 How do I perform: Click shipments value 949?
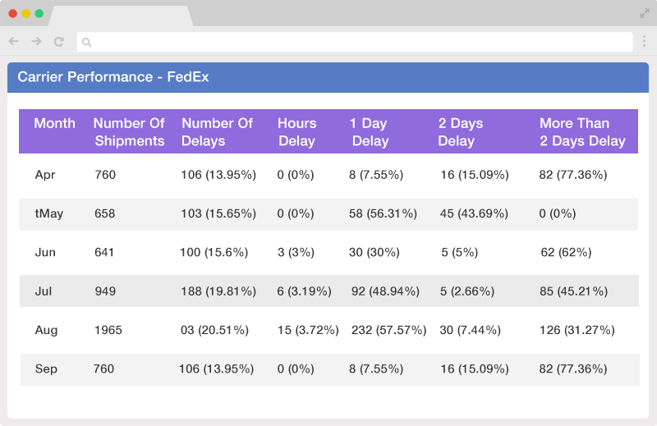105,291
